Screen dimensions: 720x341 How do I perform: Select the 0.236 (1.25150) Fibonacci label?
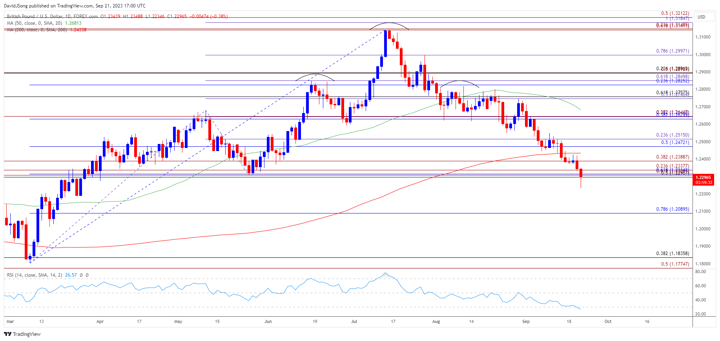[673, 135]
